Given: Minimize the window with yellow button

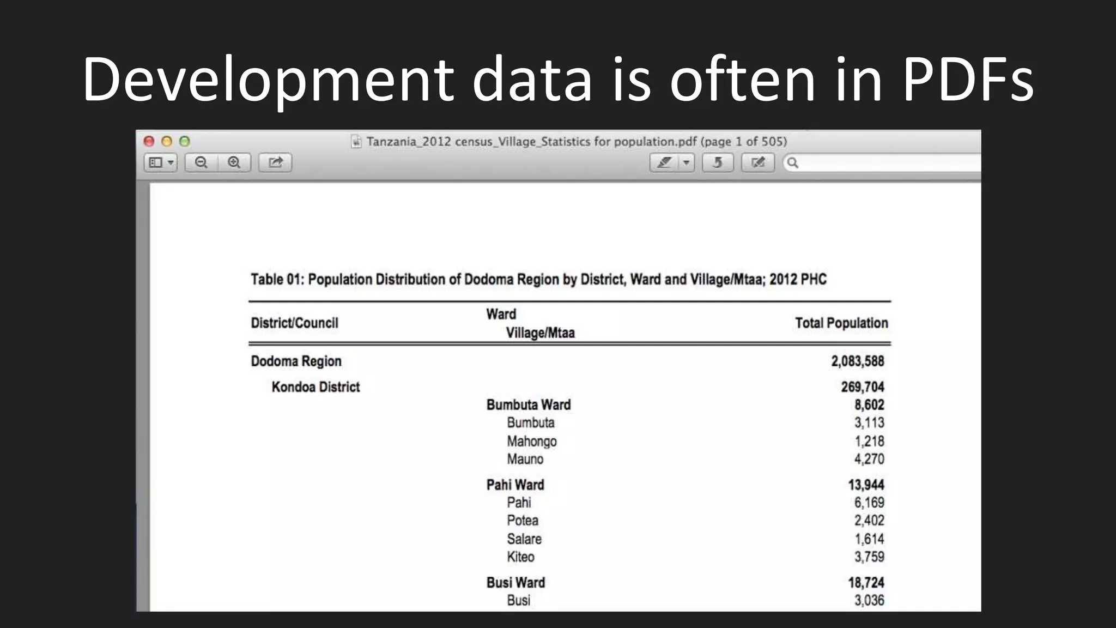Looking at the screenshot, I should click(167, 141).
